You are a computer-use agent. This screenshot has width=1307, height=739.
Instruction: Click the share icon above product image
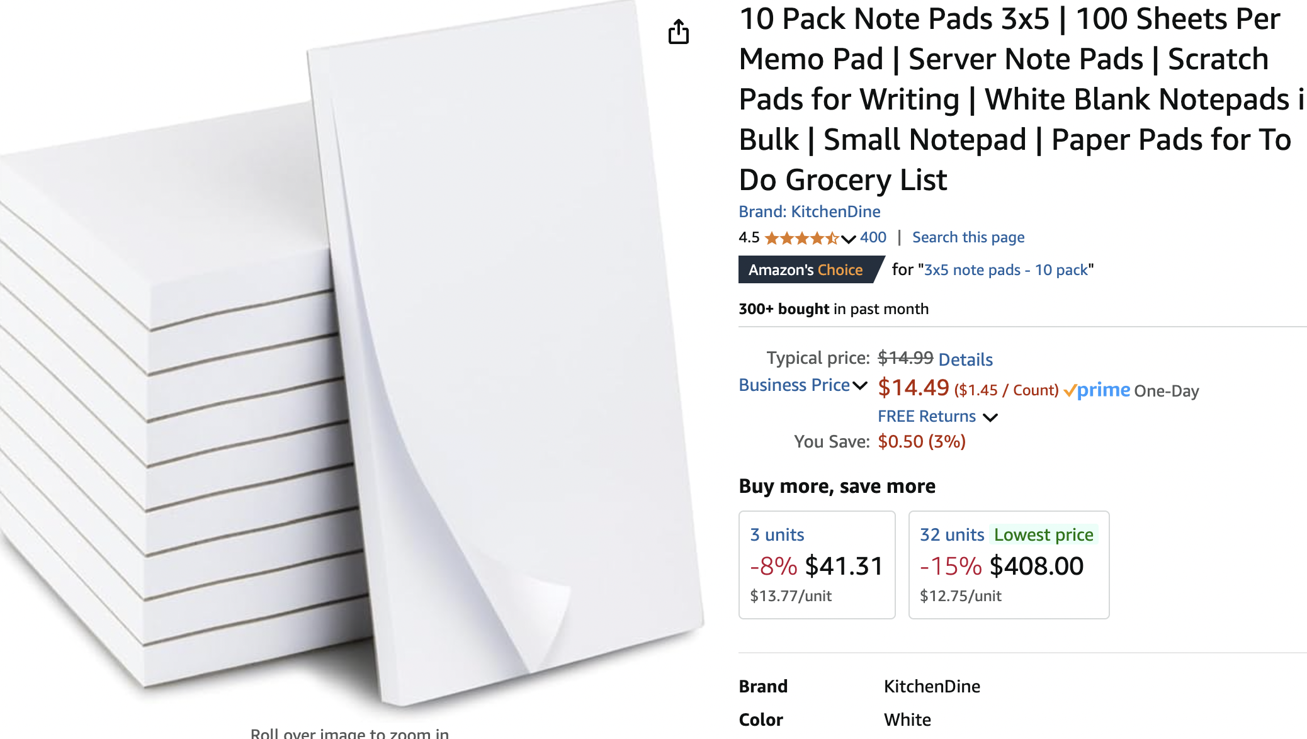[x=679, y=31]
